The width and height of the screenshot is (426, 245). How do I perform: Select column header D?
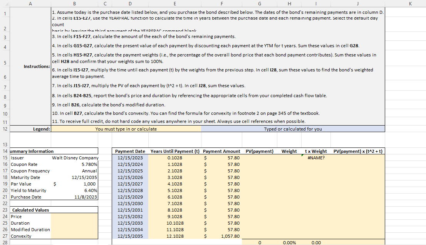(130, 3)
